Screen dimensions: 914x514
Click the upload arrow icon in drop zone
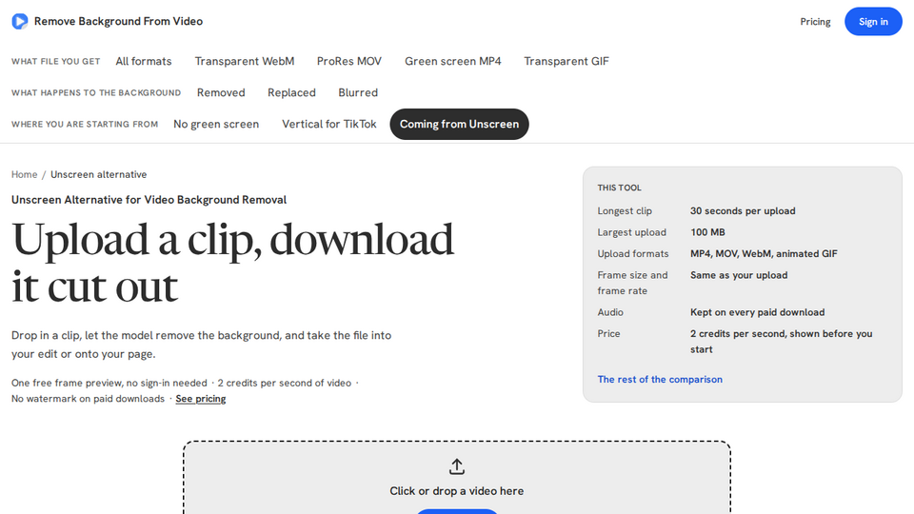(x=457, y=466)
